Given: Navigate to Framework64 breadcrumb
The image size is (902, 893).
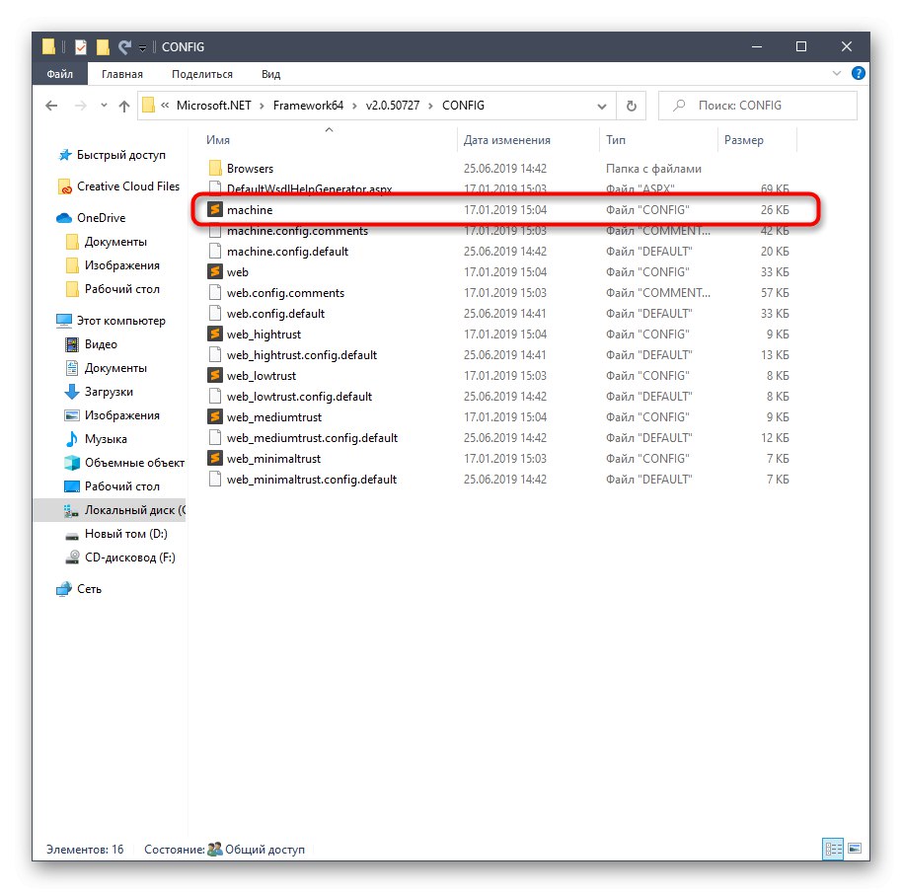Looking at the screenshot, I should pyautogui.click(x=308, y=106).
